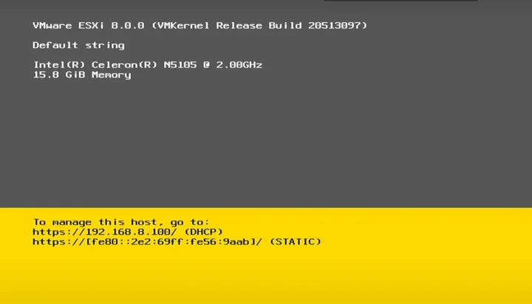The image size is (532, 304).
Task: Select the N5105 processor model text
Action: pos(180,65)
